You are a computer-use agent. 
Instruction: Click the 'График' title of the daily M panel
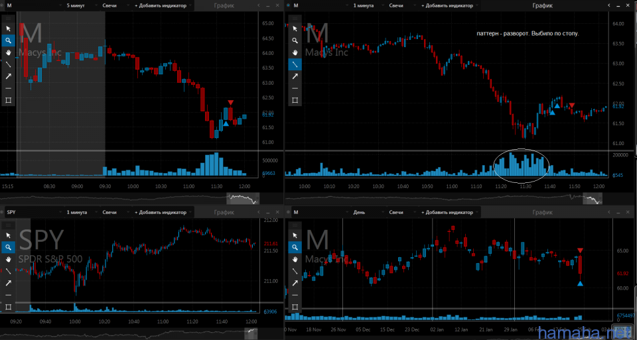click(x=542, y=212)
